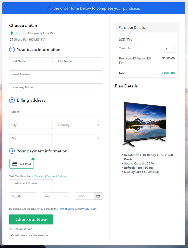Open the Country dropdown
Screen dimensions: 188x248
pyautogui.click(x=79, y=125)
